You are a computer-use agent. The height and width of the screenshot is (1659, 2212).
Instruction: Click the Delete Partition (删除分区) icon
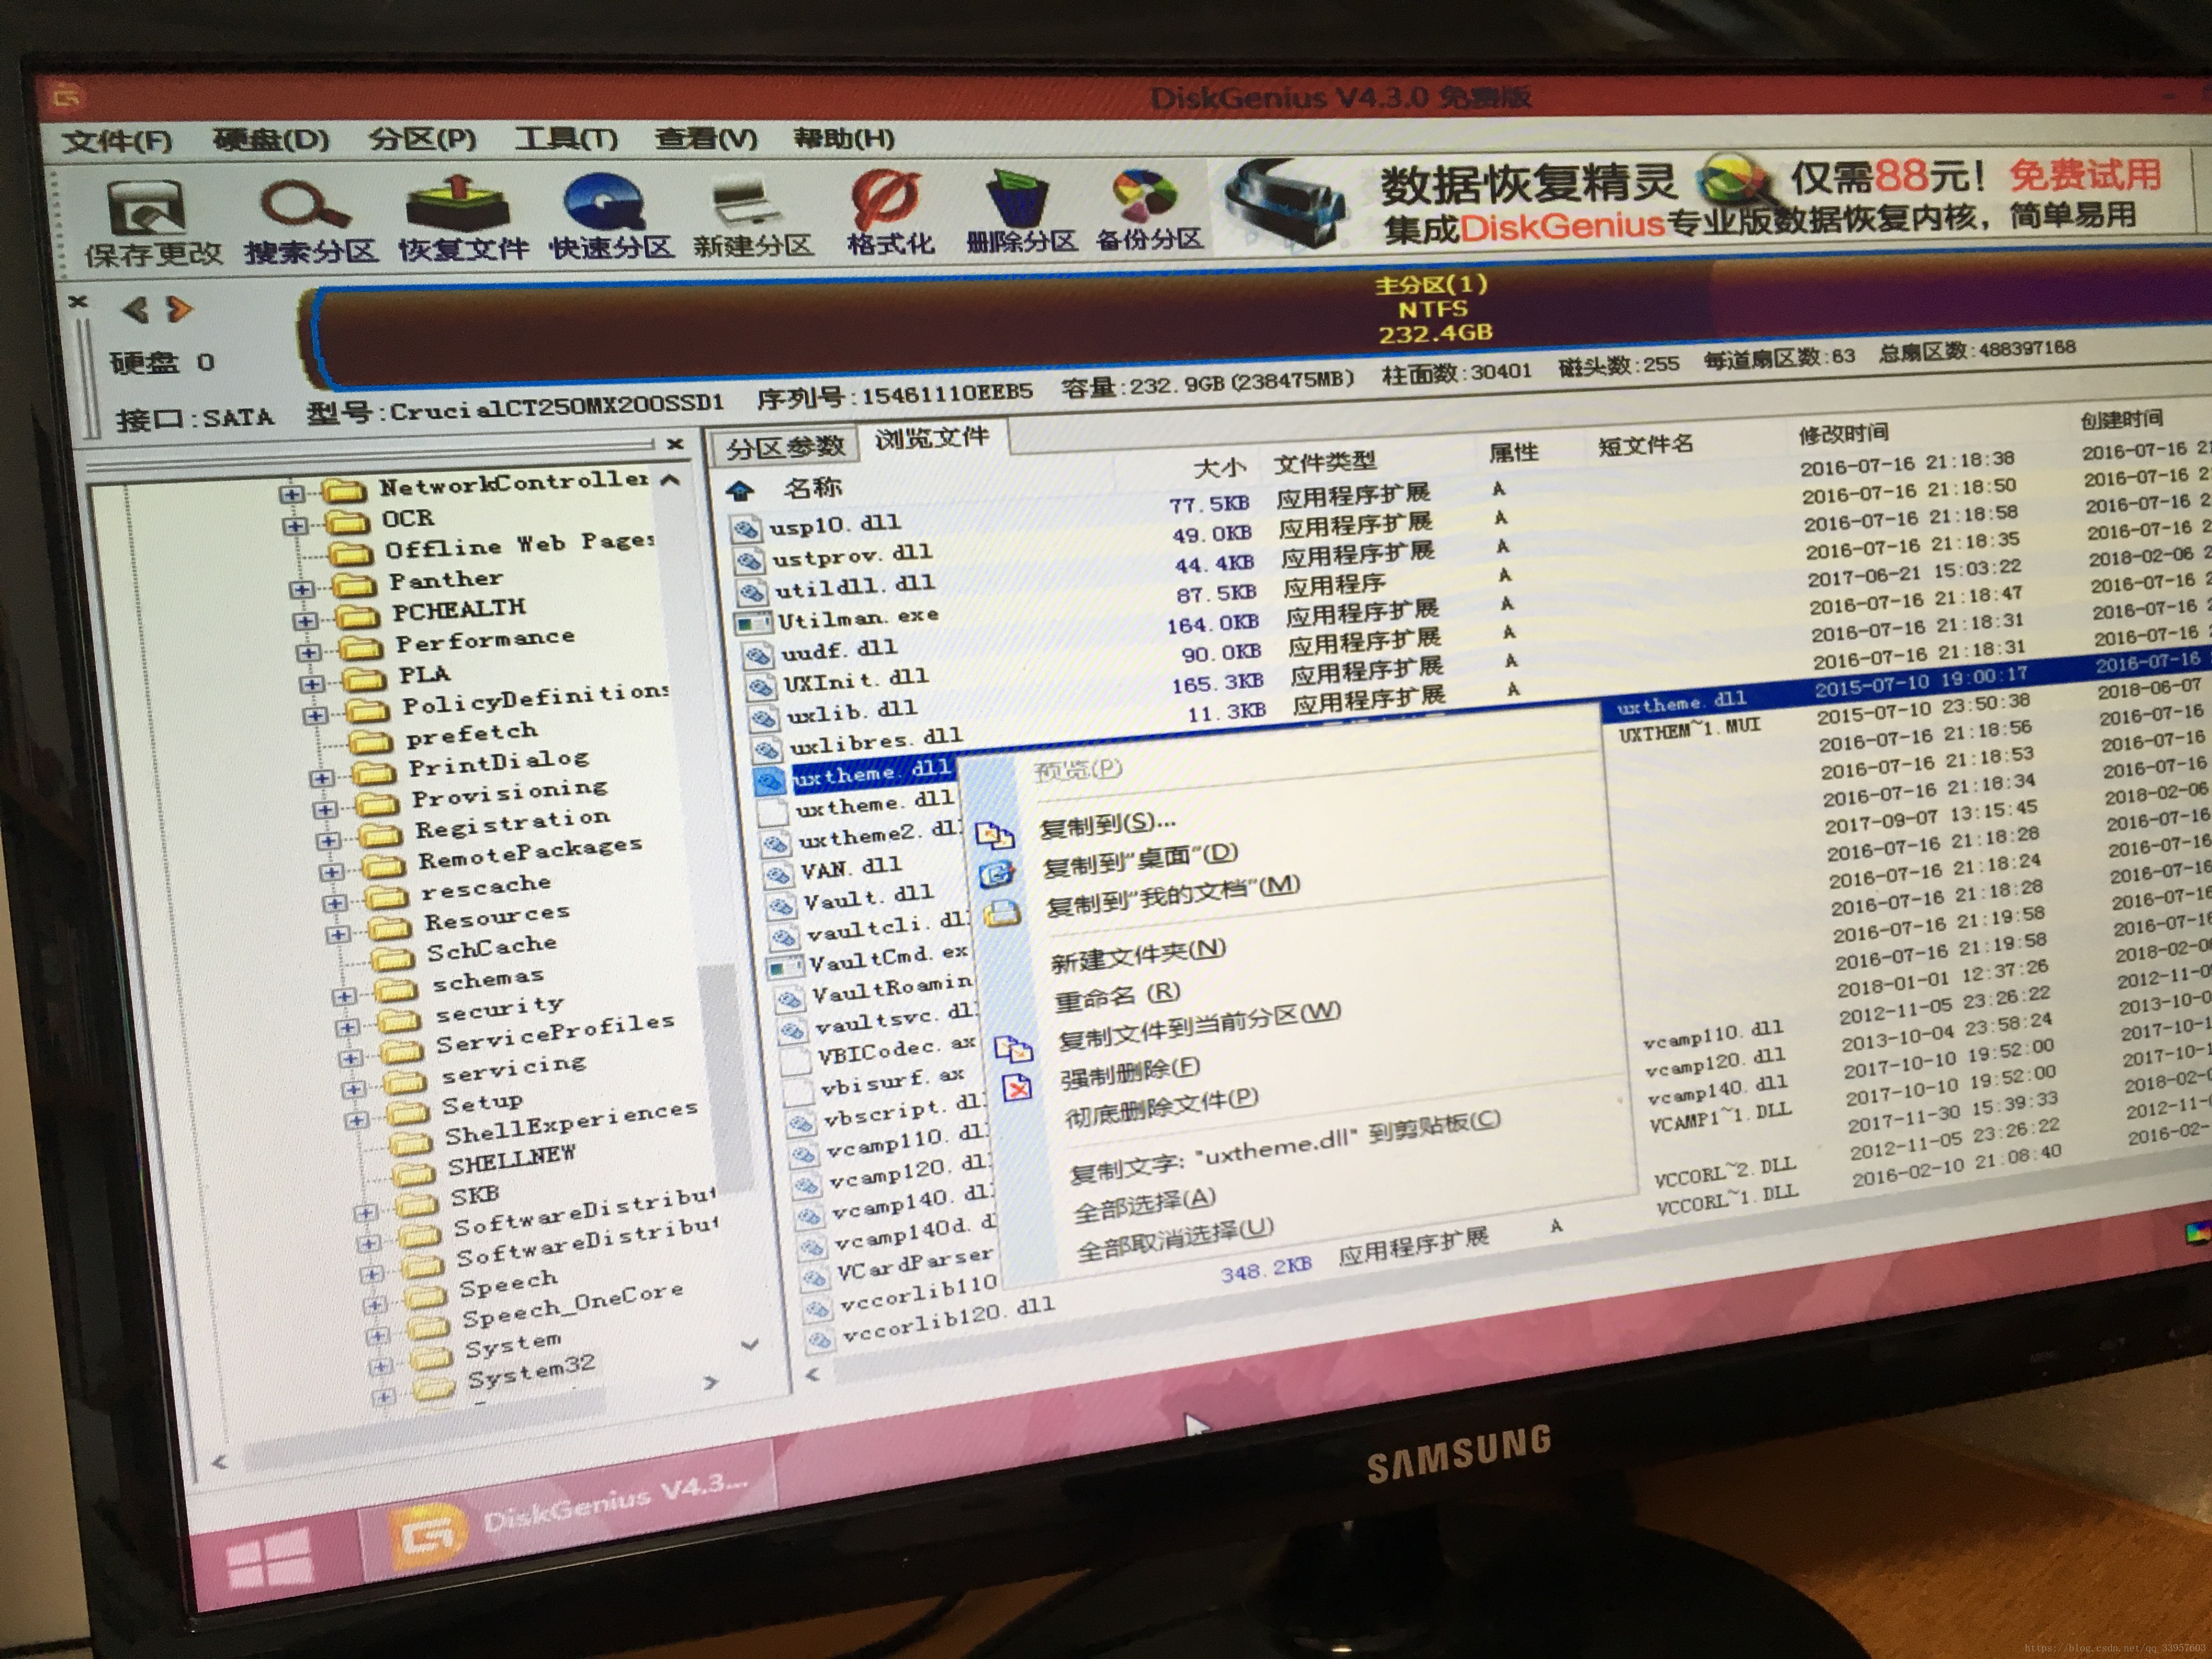pos(1017,198)
